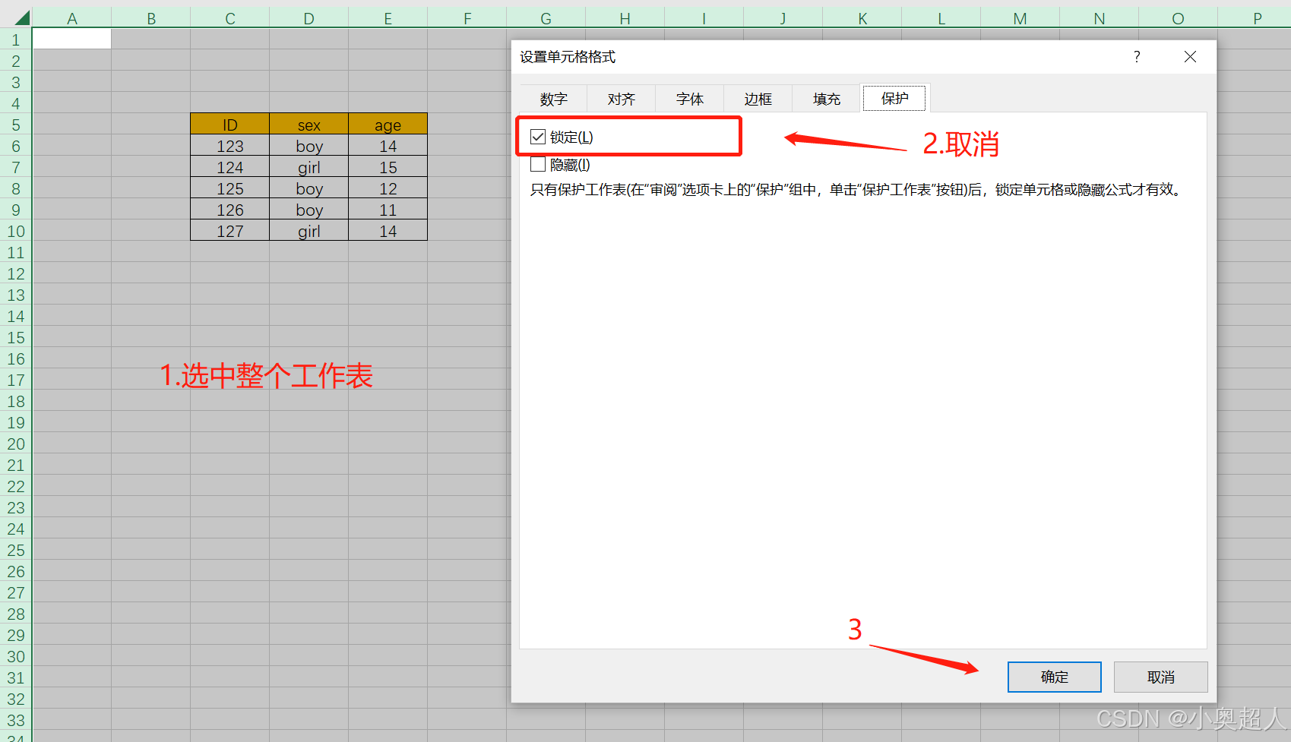Image resolution: width=1291 pixels, height=742 pixels.
Task: Select cell containing 123
Action: pyautogui.click(x=230, y=146)
